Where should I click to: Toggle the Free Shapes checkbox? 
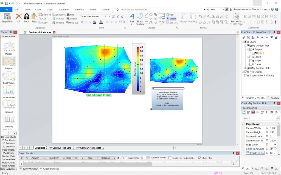246,72
